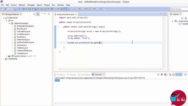Toggle Show Console on Standard Error
Screen dimensions: 188x106
point(181,74)
